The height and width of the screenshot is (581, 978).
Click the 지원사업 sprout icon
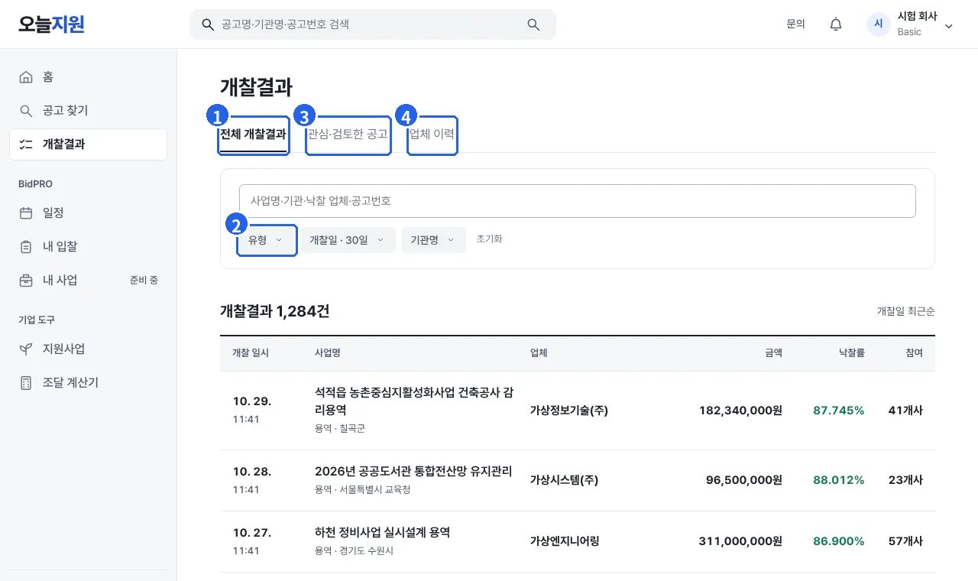click(26, 349)
